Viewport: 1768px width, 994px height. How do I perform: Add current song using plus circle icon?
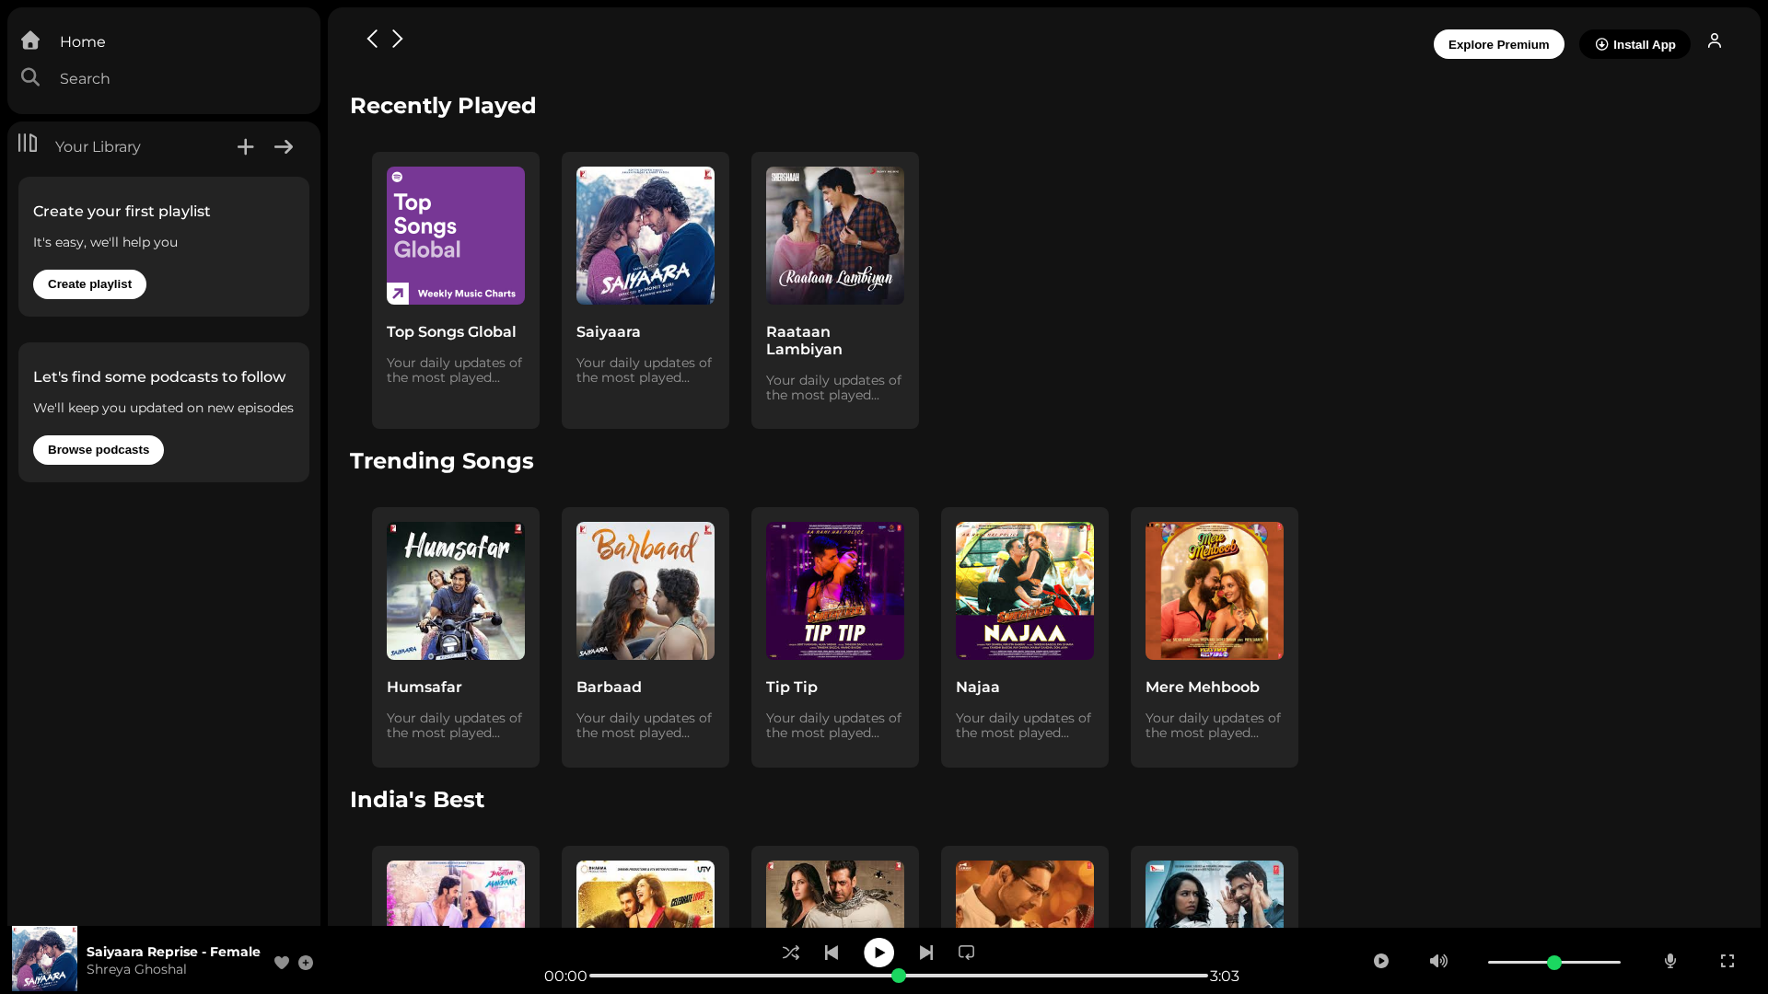(x=306, y=963)
